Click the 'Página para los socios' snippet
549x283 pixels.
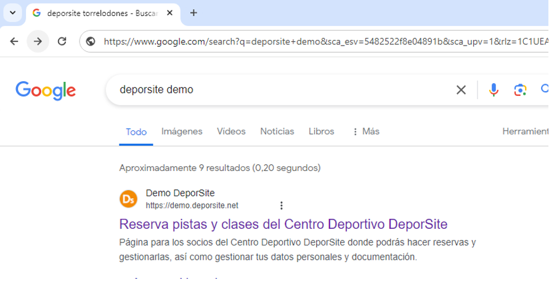pos(298,250)
